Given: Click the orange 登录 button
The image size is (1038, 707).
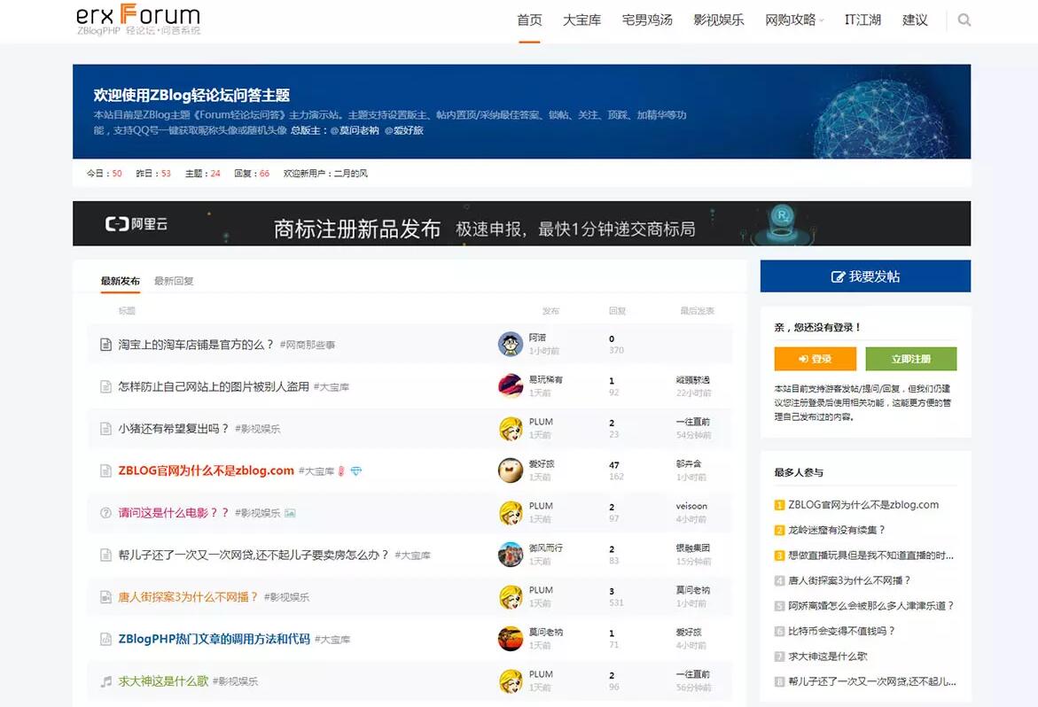Looking at the screenshot, I should [x=813, y=359].
